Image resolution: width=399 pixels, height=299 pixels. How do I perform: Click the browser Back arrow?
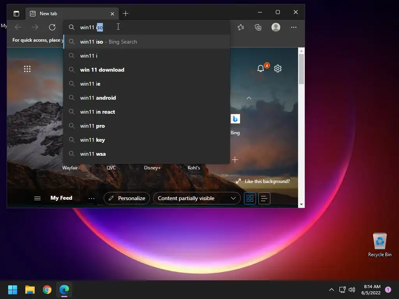[x=18, y=27]
